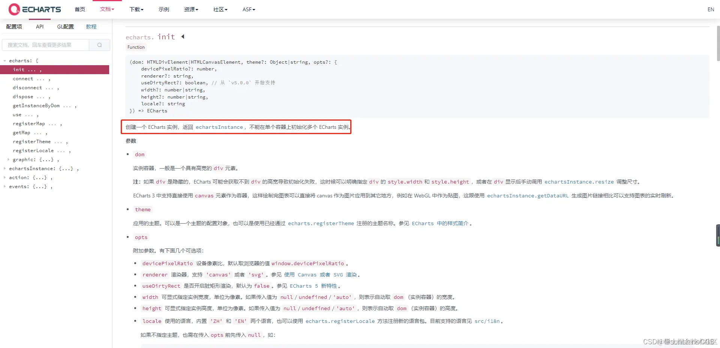720x348 pixels.
Task: Click the ECharts logo
Action: [x=34, y=9]
